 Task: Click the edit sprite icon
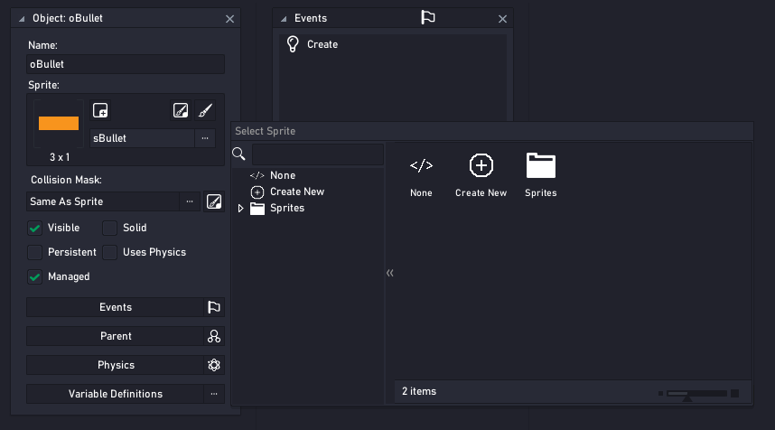tap(180, 110)
